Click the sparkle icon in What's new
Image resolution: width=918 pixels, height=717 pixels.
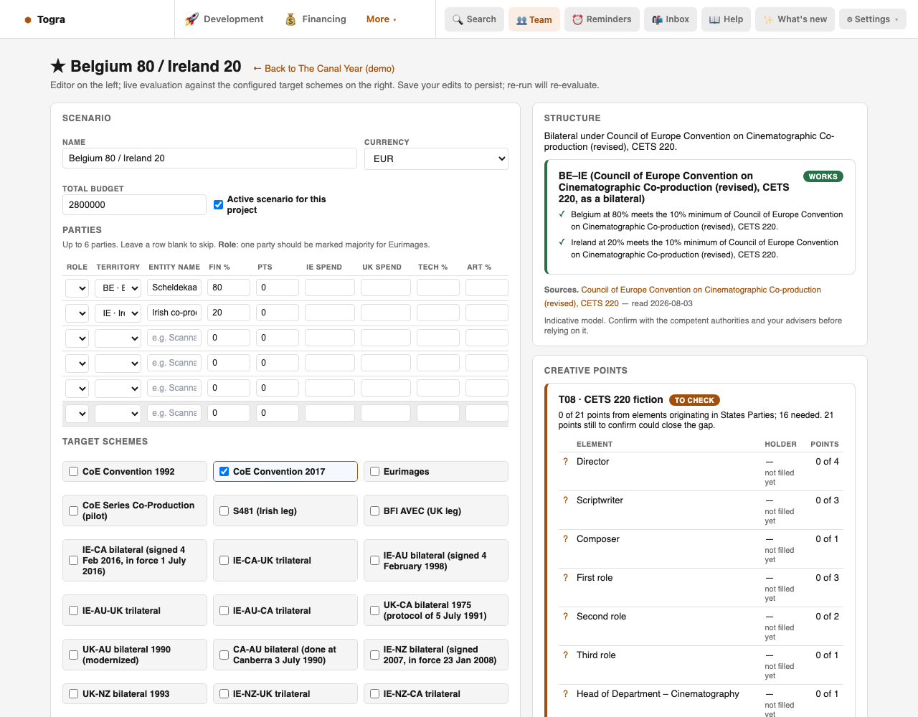click(x=768, y=19)
